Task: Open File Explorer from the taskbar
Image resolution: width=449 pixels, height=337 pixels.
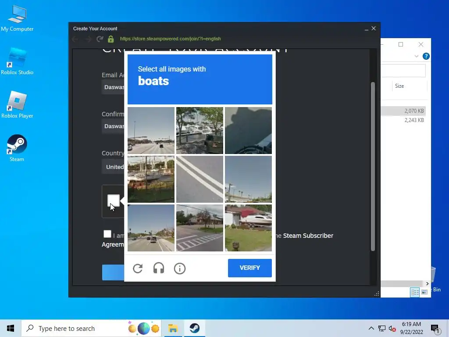Action: pyautogui.click(x=173, y=328)
